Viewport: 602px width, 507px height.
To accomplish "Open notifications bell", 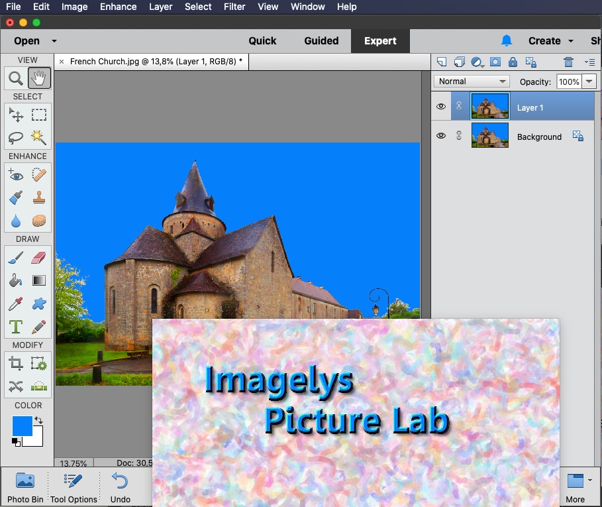I will [507, 40].
